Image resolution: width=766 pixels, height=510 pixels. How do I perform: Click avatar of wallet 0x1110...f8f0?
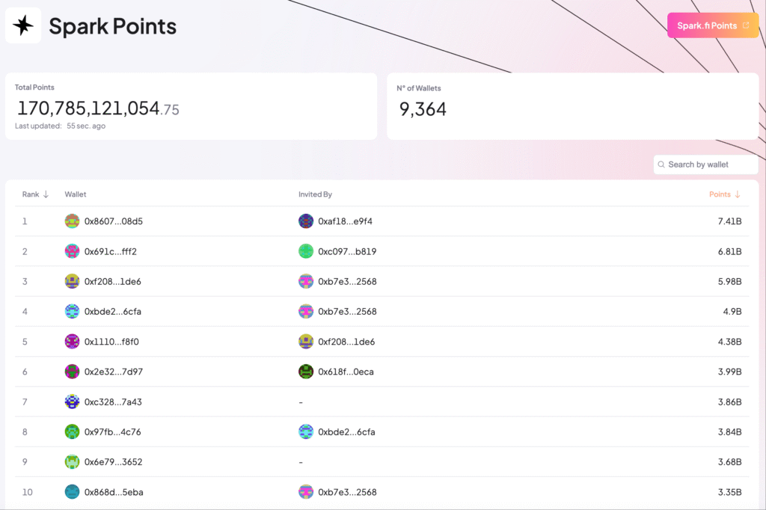(72, 342)
